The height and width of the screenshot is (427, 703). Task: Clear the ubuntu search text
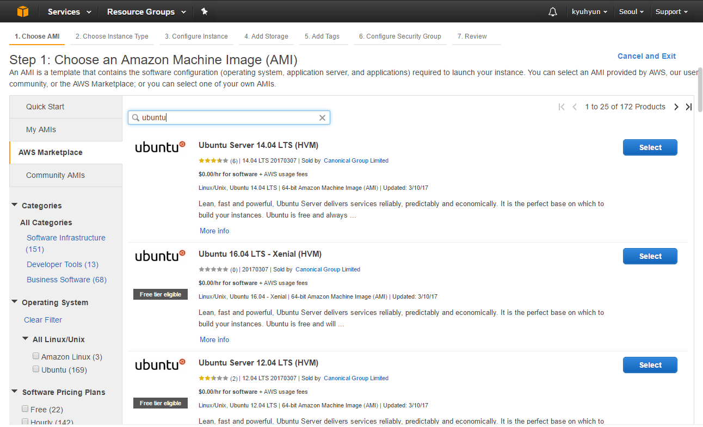pyautogui.click(x=322, y=117)
